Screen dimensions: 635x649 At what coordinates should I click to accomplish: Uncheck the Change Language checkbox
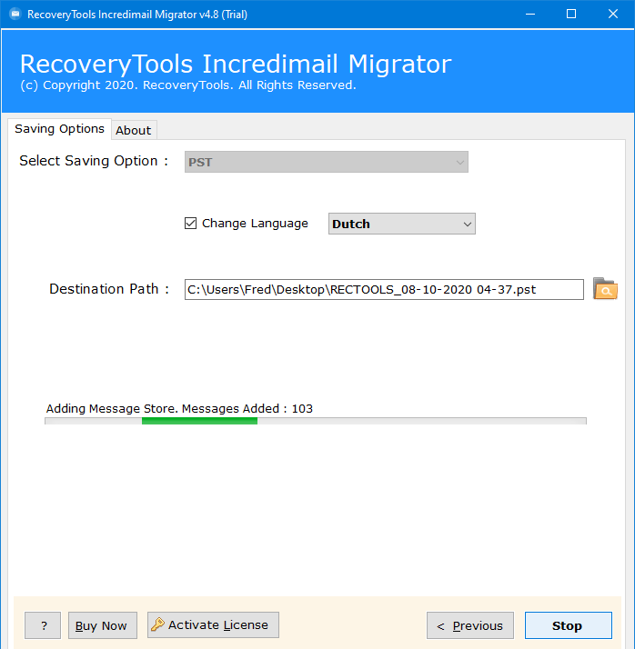(x=190, y=223)
